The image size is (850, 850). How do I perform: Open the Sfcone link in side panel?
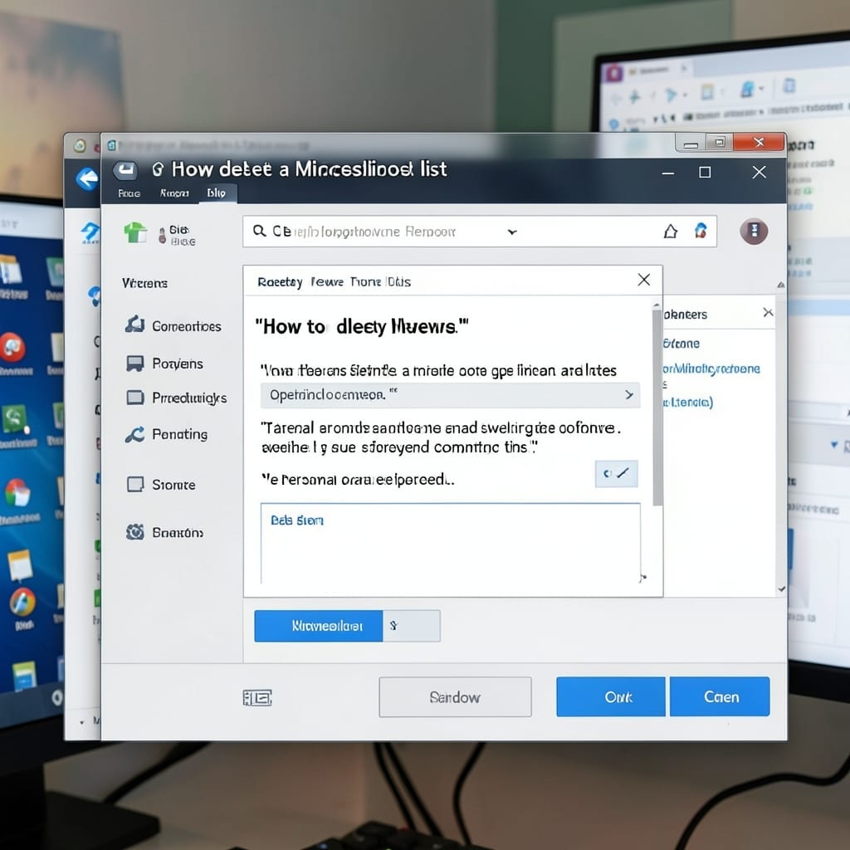pos(681,344)
